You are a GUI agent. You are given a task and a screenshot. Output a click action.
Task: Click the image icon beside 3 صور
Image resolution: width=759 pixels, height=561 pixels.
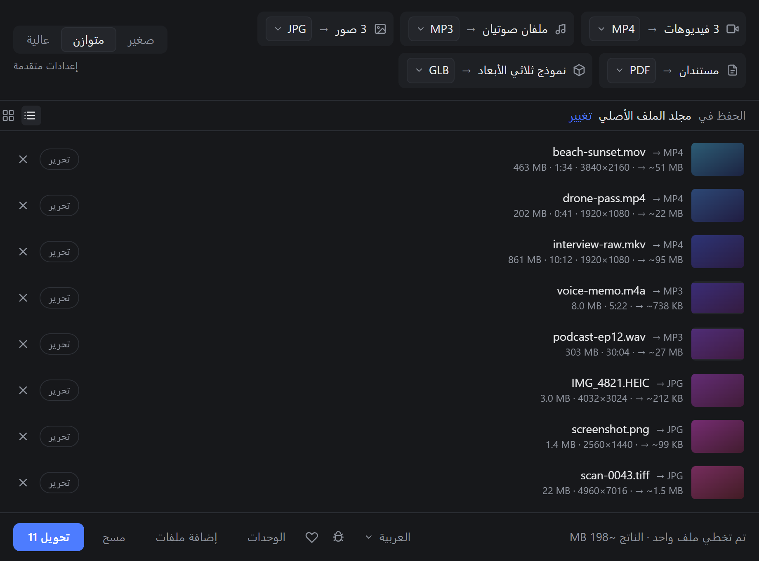[x=380, y=29]
